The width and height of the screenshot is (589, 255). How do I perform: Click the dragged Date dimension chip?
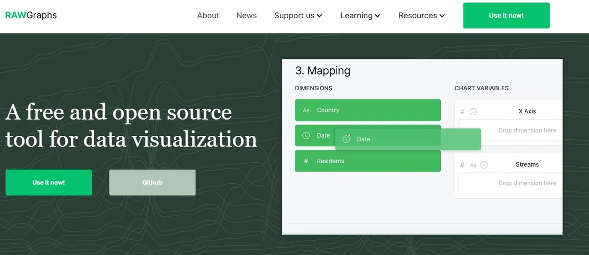click(408, 139)
